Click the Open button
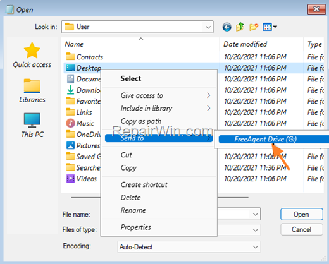Viewport: 329px width, 264px height. coord(302,214)
